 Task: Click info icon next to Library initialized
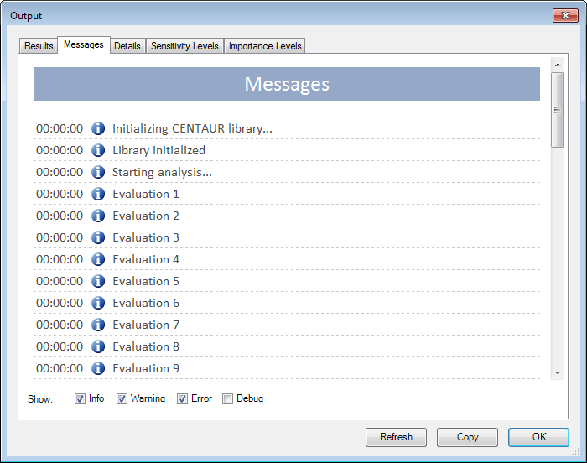click(98, 150)
